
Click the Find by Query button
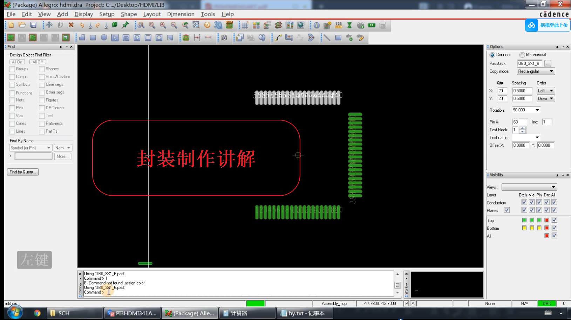[23, 172]
